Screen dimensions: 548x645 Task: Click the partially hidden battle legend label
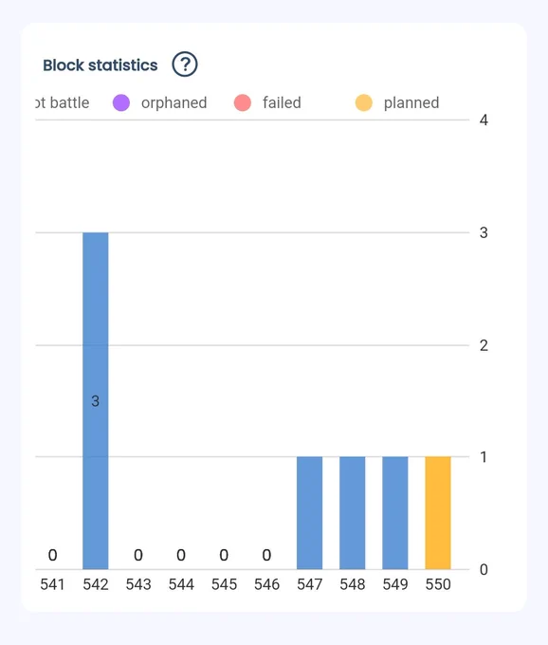coord(63,102)
